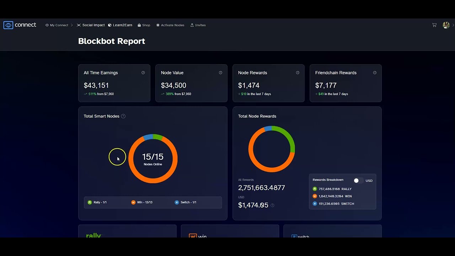Click the '+ $10 in the last 7 days' text
455x256 pixels.
(x=255, y=94)
